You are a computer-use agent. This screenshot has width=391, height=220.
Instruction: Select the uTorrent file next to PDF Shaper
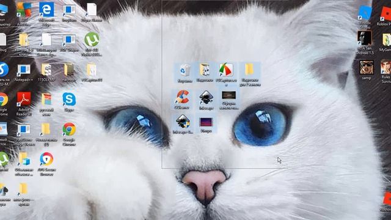pos(92,45)
